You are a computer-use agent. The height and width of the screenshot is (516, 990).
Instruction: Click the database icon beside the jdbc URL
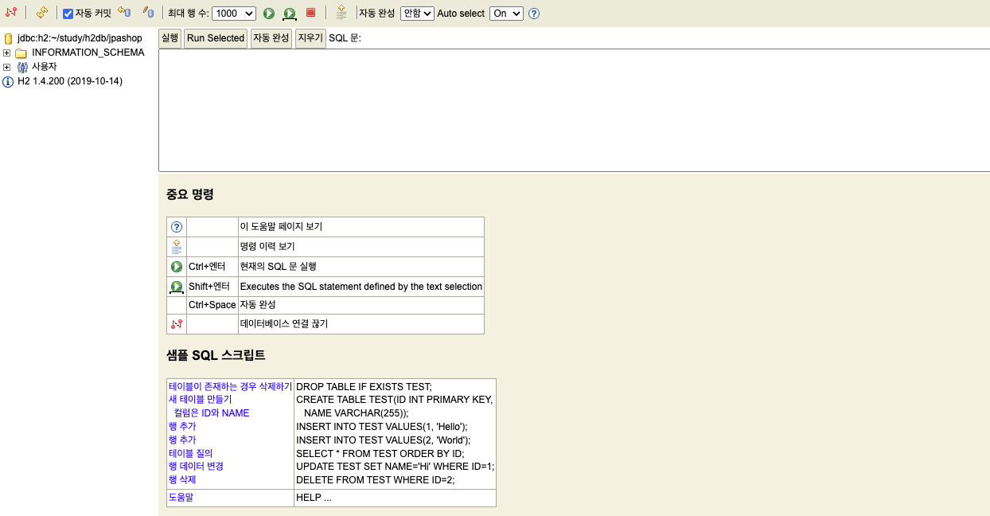[x=9, y=38]
